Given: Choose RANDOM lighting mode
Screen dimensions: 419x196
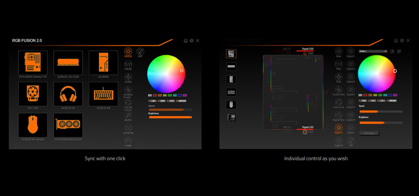Looking at the screenshot, I should 128,129.
